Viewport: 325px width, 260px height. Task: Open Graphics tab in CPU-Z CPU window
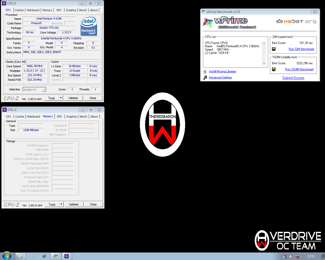(71, 10)
